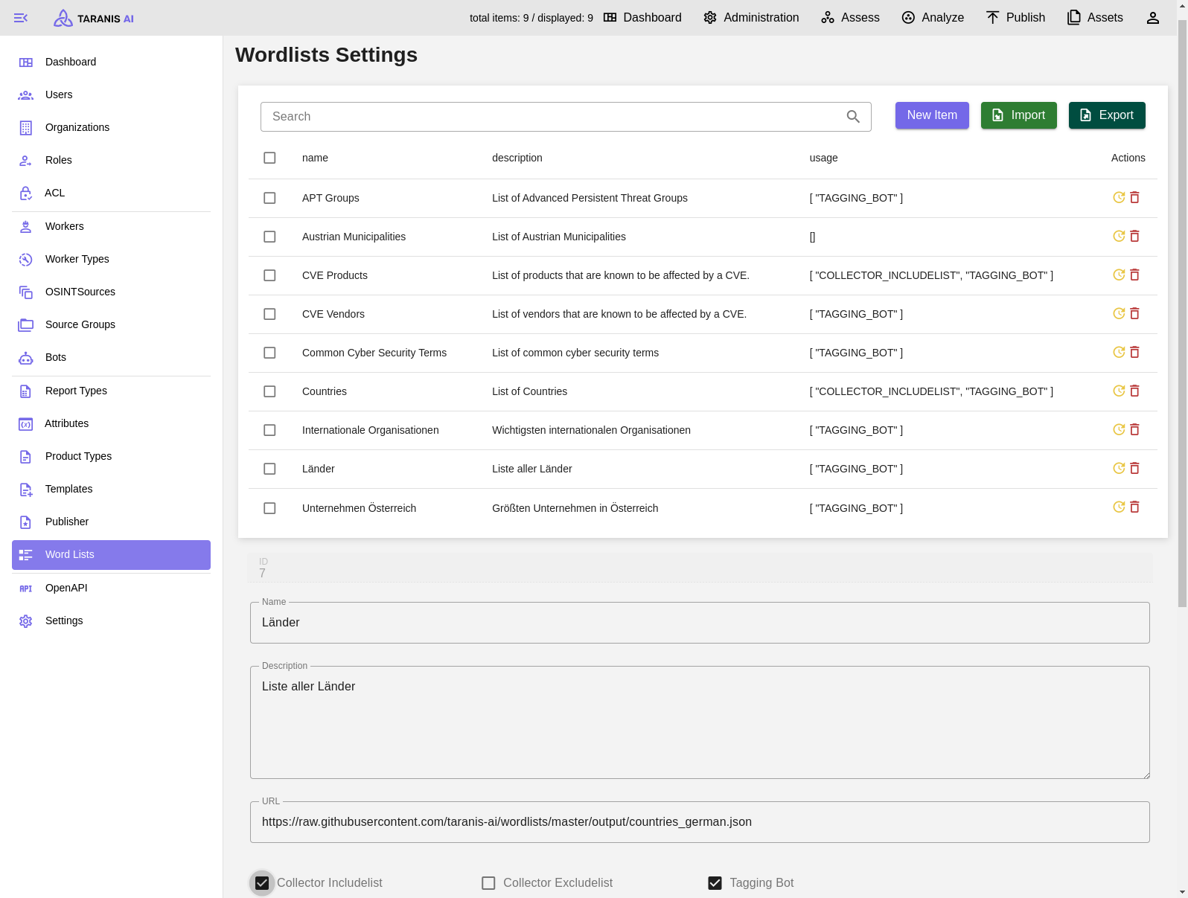Delete the Unternehmen Österreich wordlist

[1134, 507]
